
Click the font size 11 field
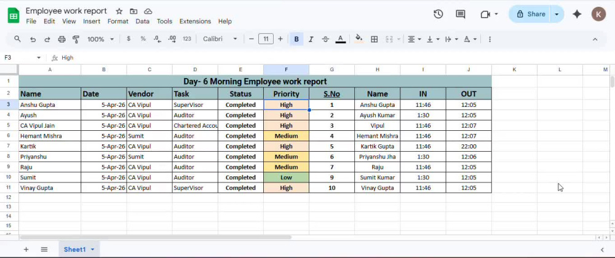266,39
